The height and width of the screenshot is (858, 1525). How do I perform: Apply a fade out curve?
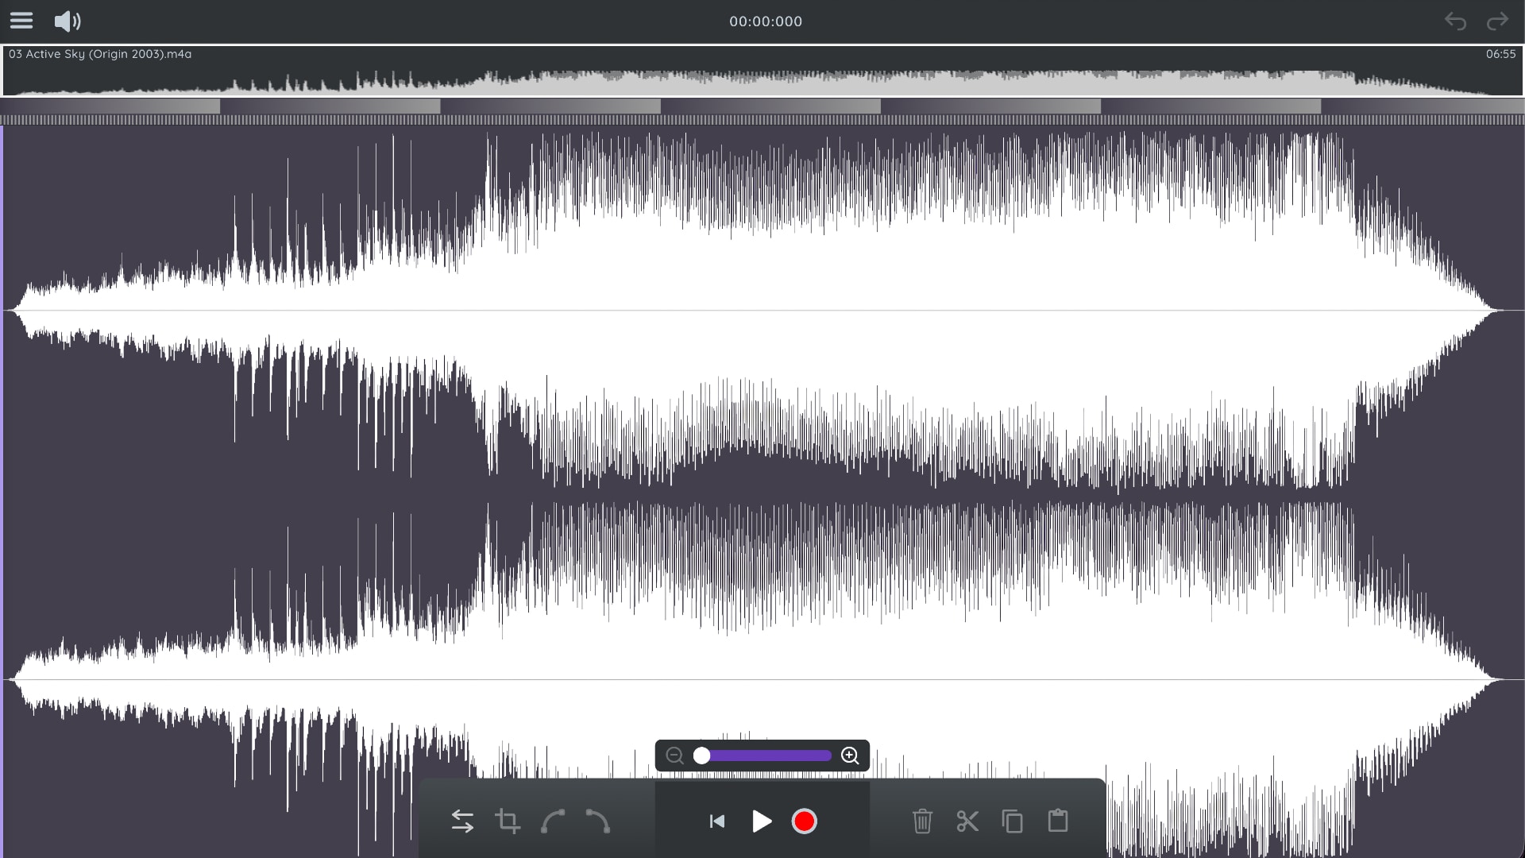[597, 821]
